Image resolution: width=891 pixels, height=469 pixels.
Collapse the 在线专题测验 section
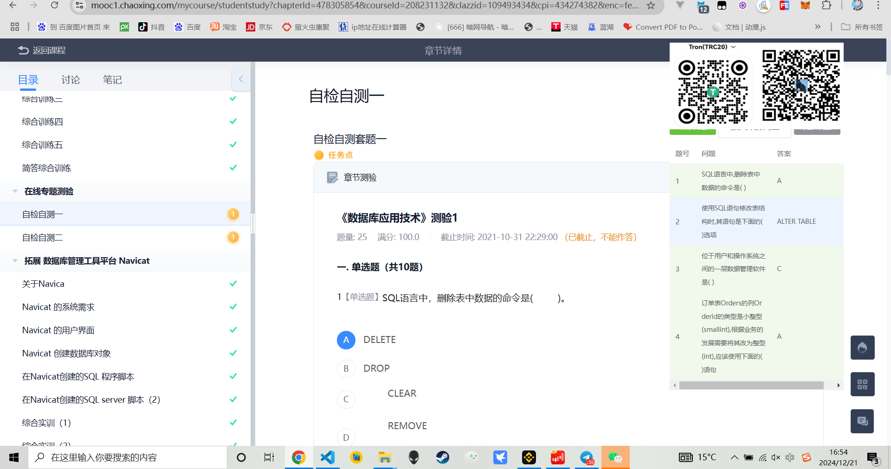tap(15, 191)
